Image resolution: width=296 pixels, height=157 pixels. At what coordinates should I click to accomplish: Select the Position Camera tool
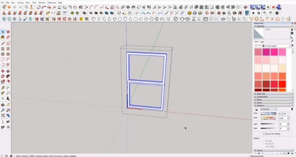3,122
